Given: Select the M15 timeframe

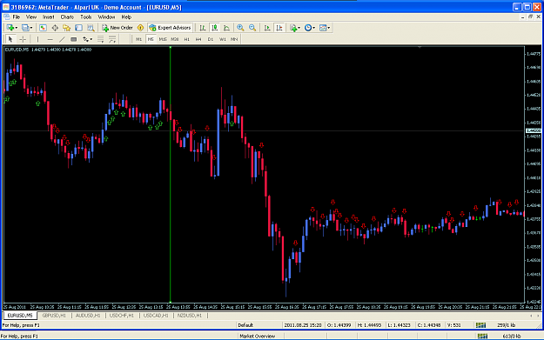Looking at the screenshot, I should pos(163,39).
